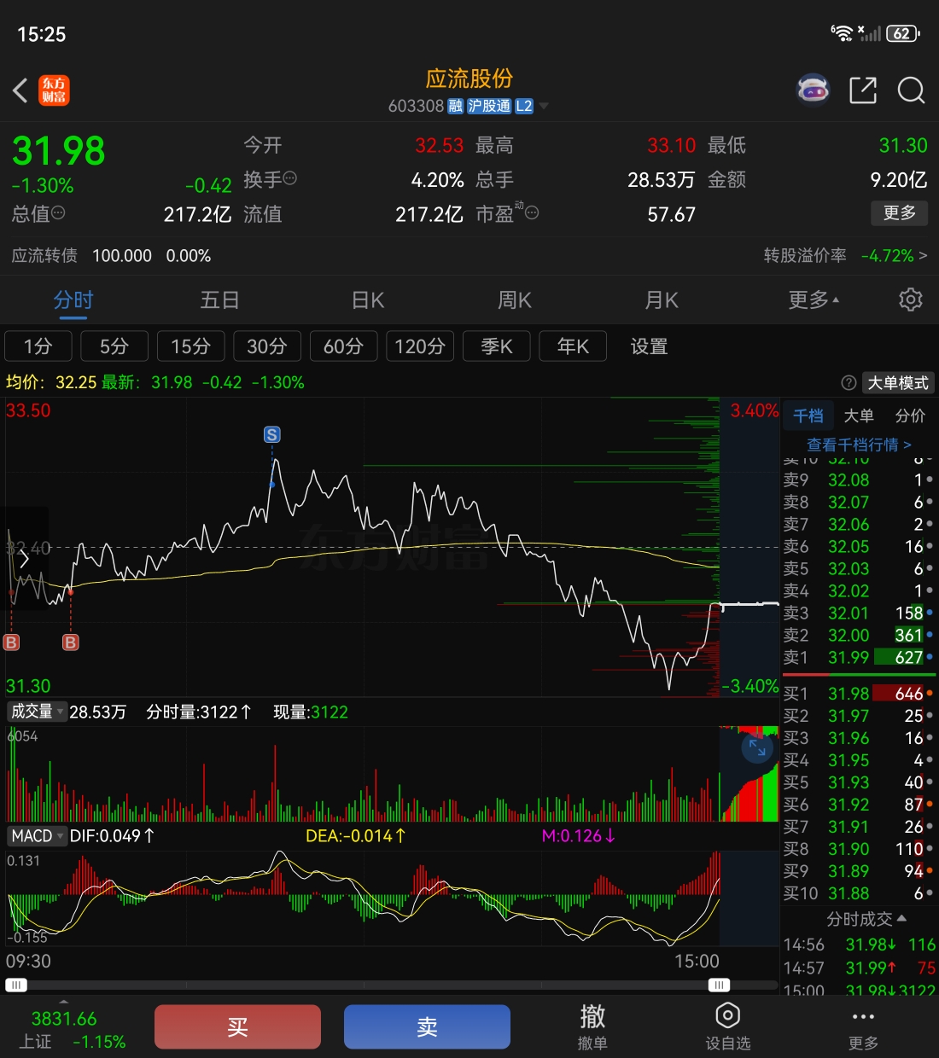Viewport: 939px width, 1058px height.
Task: Open the robot assistant icon
Action: point(813,89)
